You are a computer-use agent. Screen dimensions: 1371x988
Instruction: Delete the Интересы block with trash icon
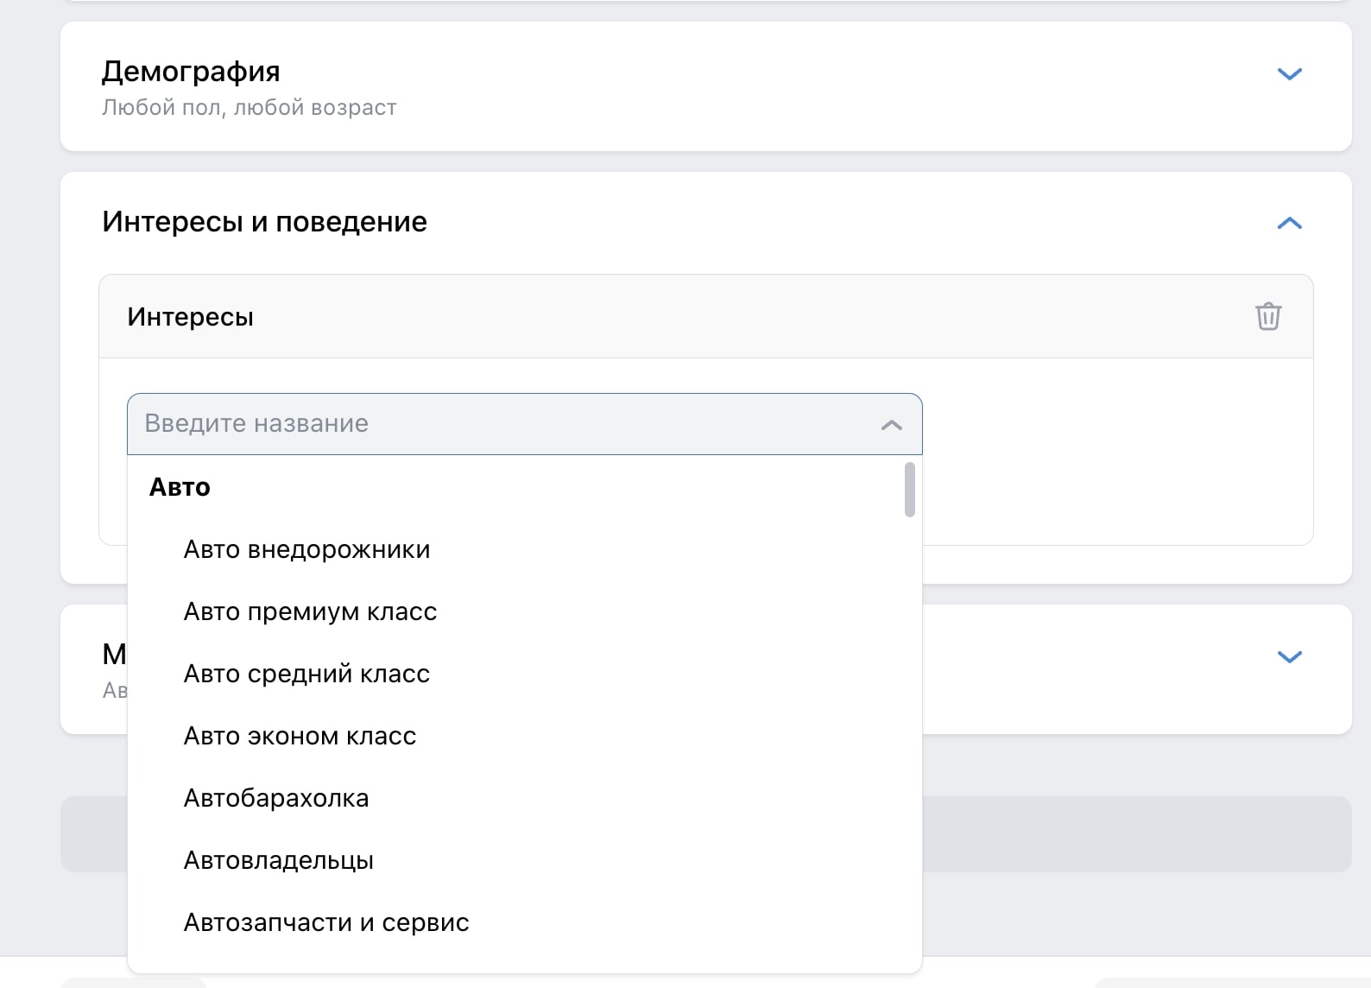[1267, 316]
